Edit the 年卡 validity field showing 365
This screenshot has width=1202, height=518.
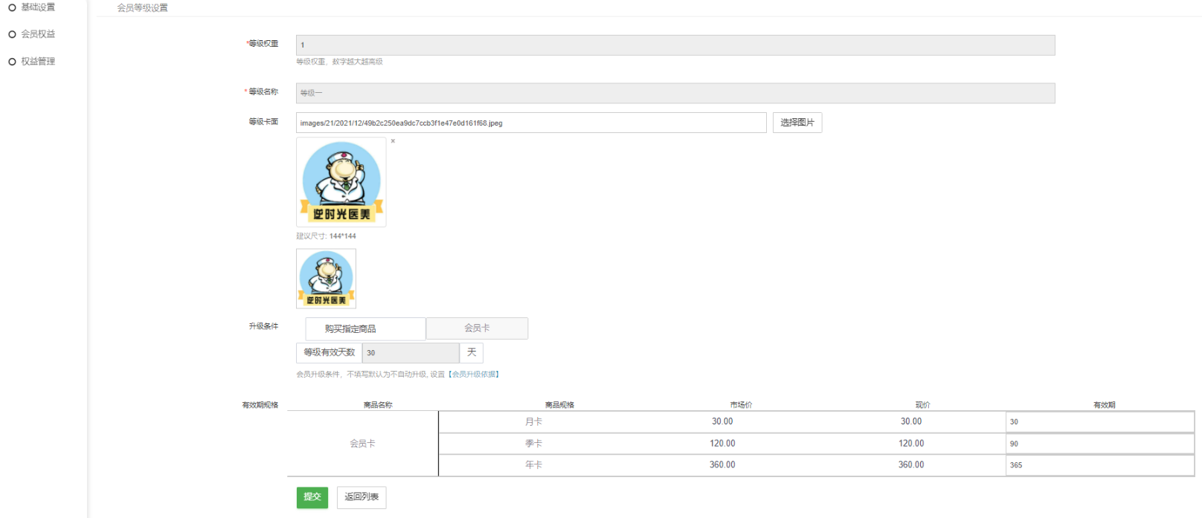point(1099,465)
